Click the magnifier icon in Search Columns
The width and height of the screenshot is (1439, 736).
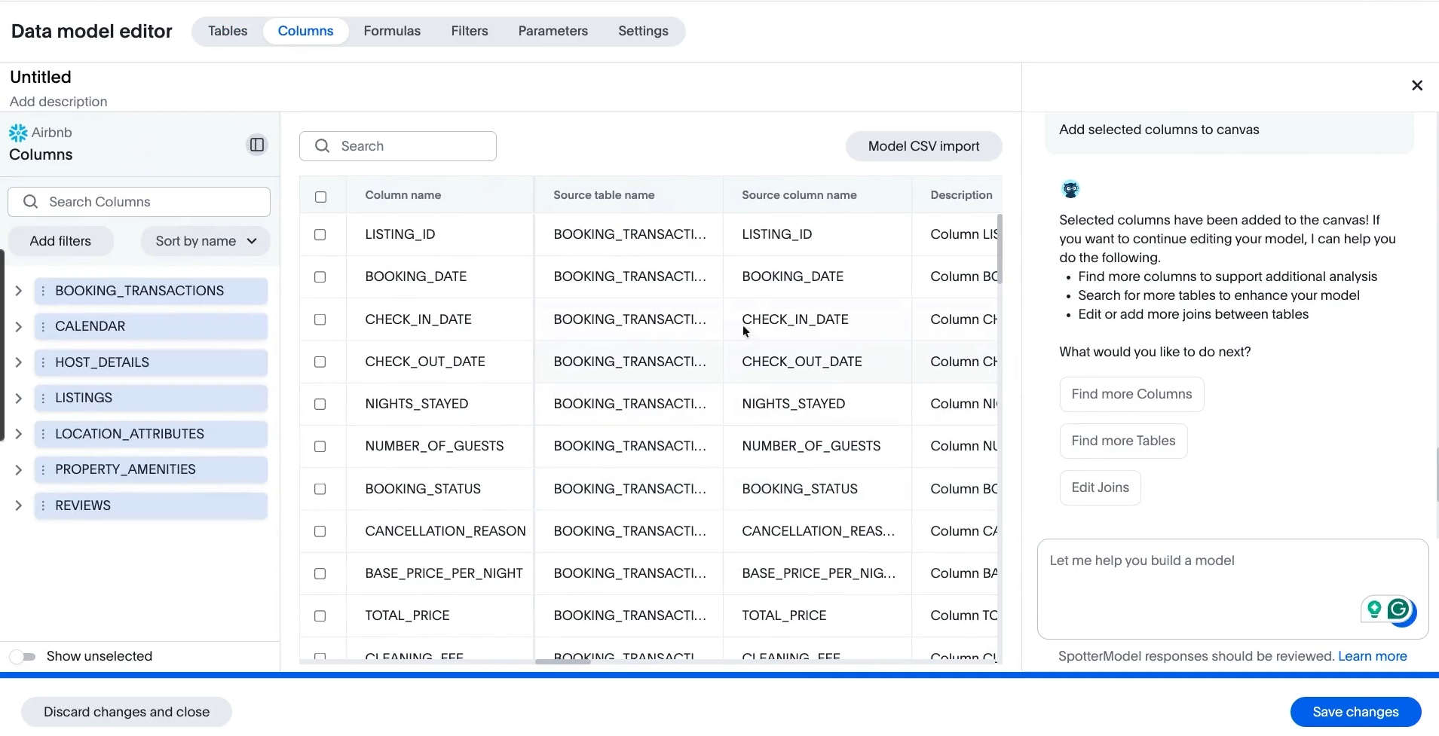coord(31,202)
